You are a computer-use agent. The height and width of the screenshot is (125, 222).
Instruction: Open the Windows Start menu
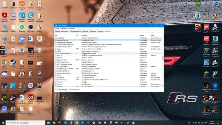click(3, 123)
